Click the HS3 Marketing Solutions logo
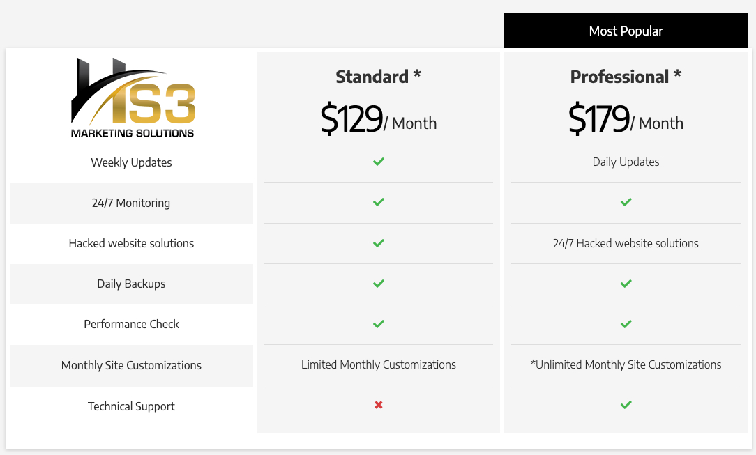Image resolution: width=756 pixels, height=455 pixels. pyautogui.click(x=132, y=98)
